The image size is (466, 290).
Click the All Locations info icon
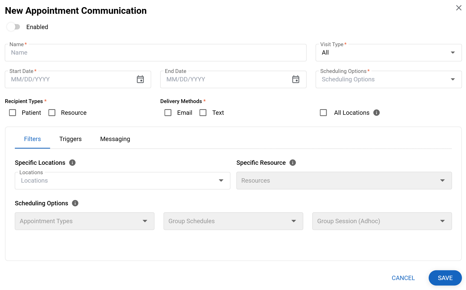pos(376,112)
